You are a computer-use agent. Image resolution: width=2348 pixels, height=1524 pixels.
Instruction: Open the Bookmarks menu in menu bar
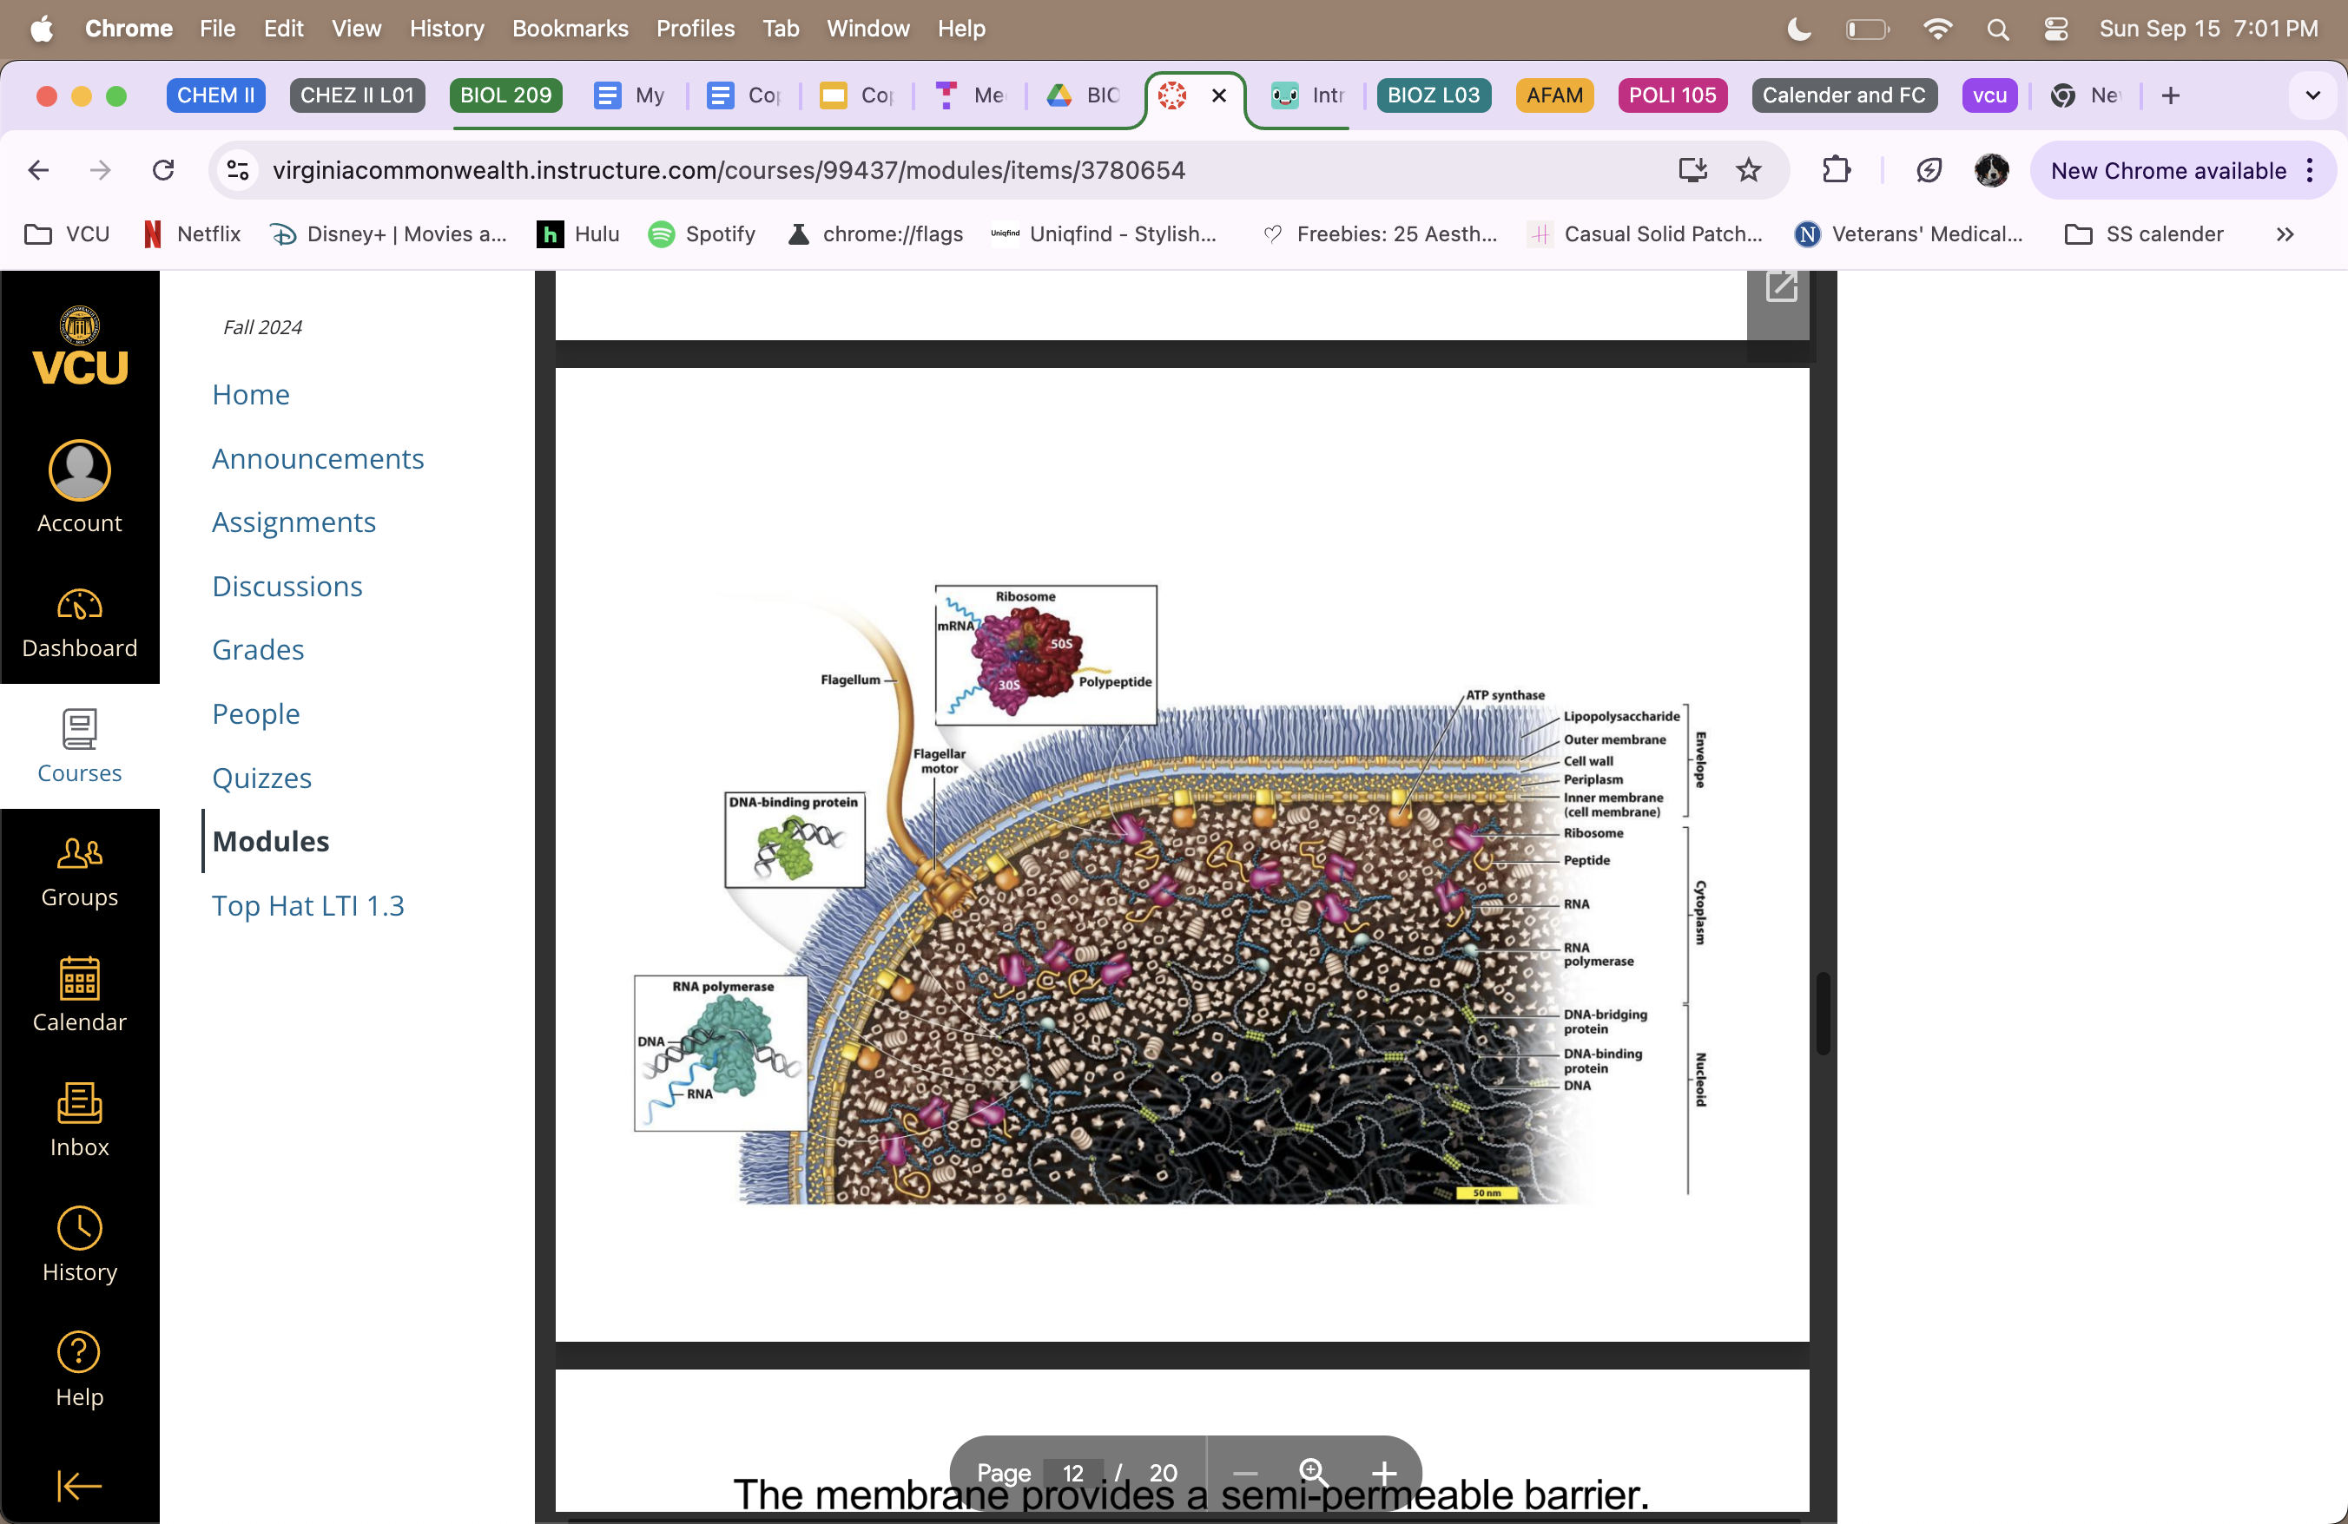571,29
